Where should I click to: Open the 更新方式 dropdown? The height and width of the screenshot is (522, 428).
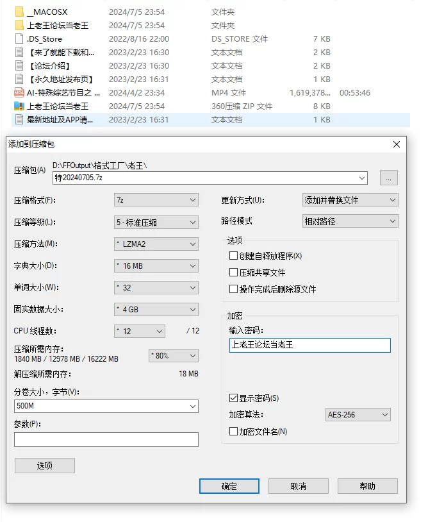pos(350,200)
